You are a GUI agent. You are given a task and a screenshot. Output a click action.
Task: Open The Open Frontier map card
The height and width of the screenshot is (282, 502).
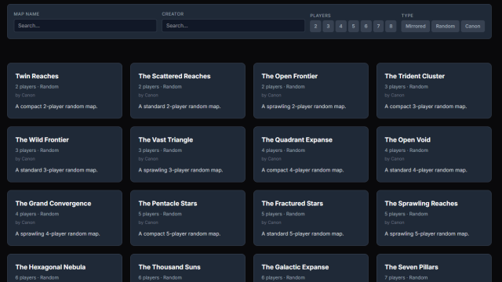311,91
